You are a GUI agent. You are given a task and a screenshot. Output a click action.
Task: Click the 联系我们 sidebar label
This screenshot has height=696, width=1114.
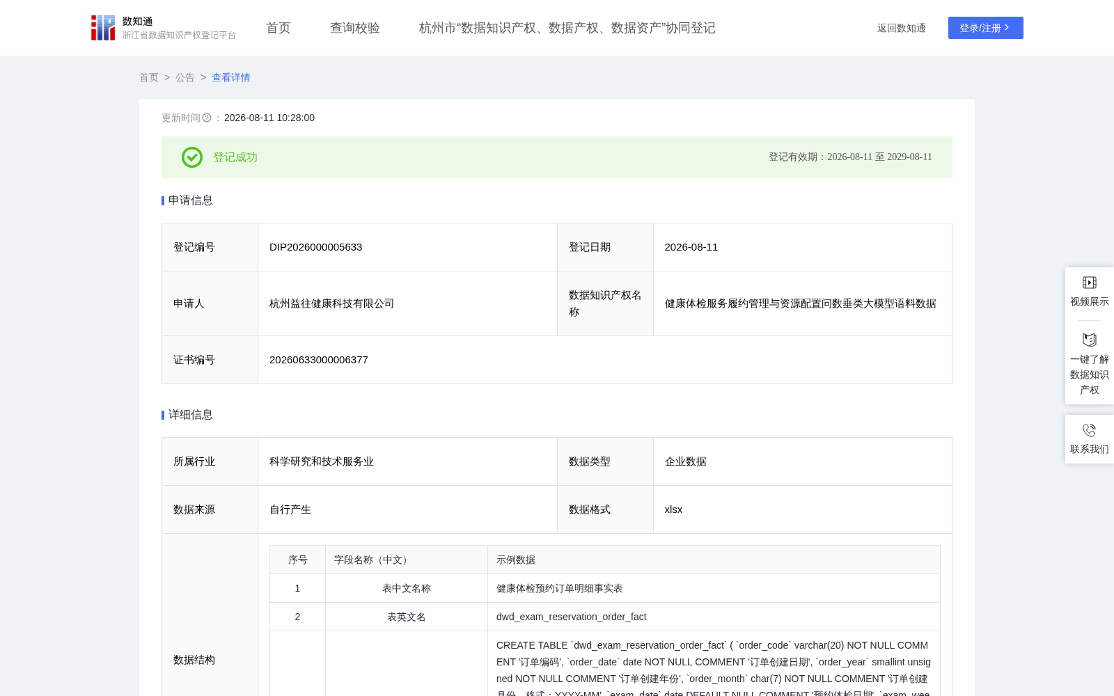tap(1090, 449)
